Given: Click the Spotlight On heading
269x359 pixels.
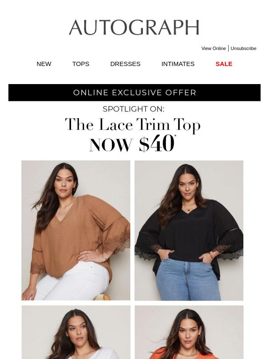Looking at the screenshot, I should (x=134, y=109).
